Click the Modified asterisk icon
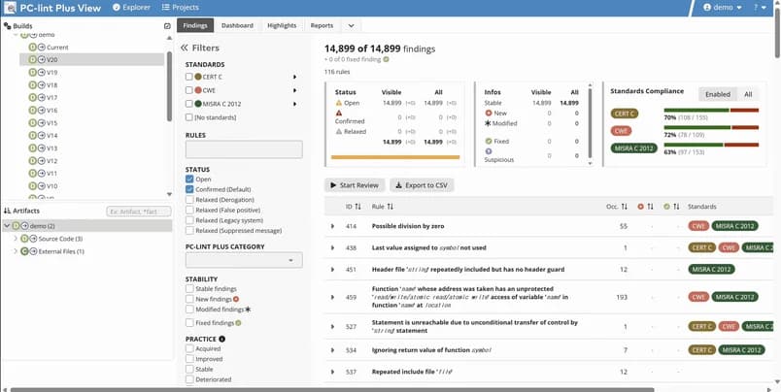The width and height of the screenshot is (781, 392). [488, 123]
